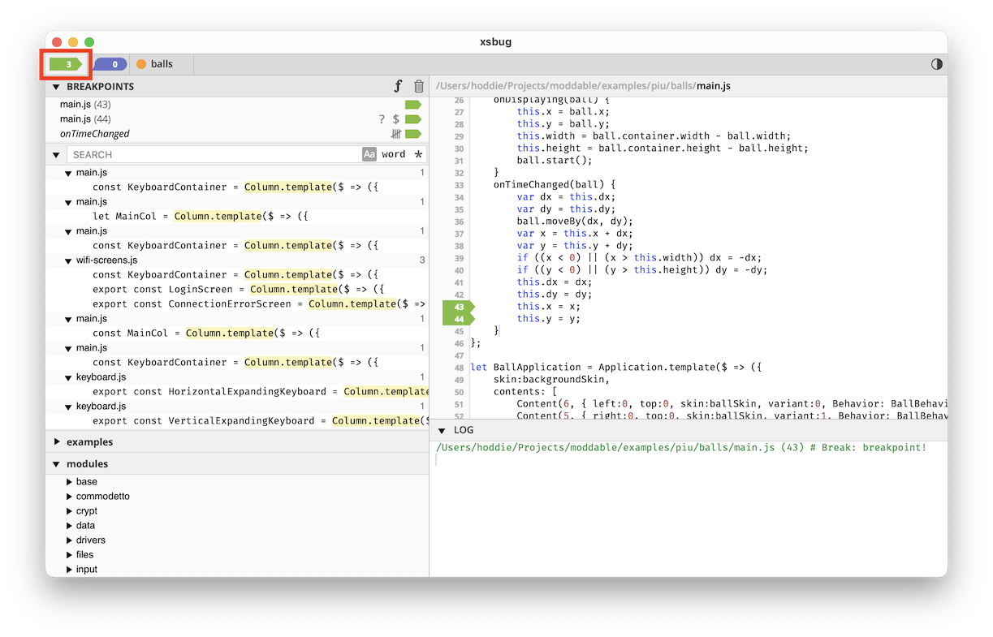Select onTimeChanged breakpoint row
Viewport: 993px width, 637px height.
pos(237,134)
